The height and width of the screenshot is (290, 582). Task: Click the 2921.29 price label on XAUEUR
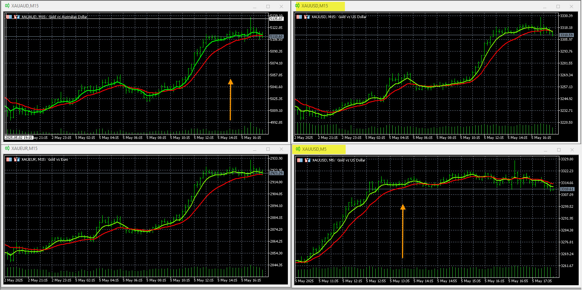click(x=276, y=173)
